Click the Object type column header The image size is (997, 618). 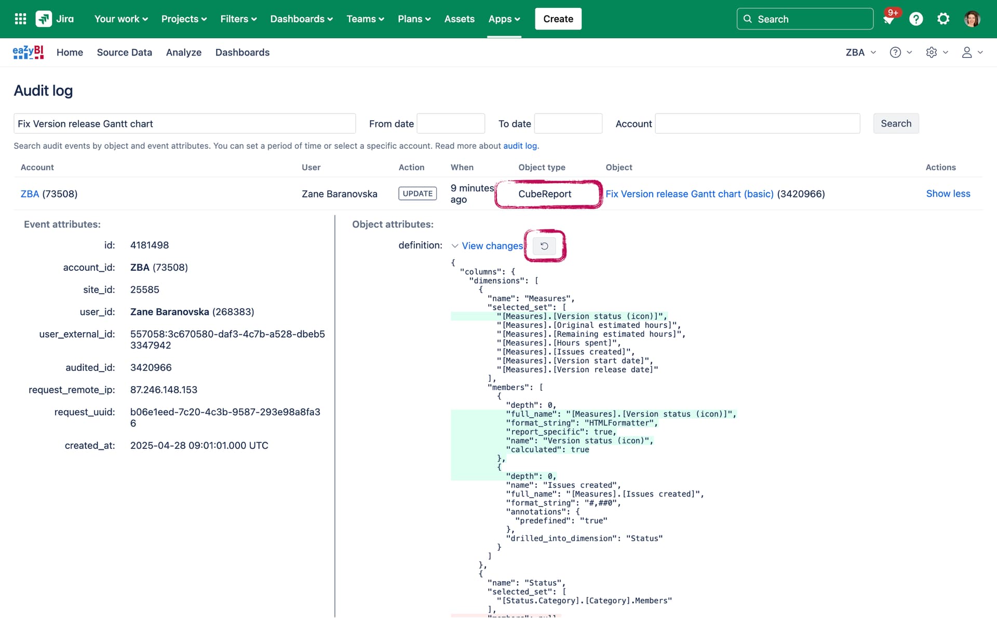point(542,167)
